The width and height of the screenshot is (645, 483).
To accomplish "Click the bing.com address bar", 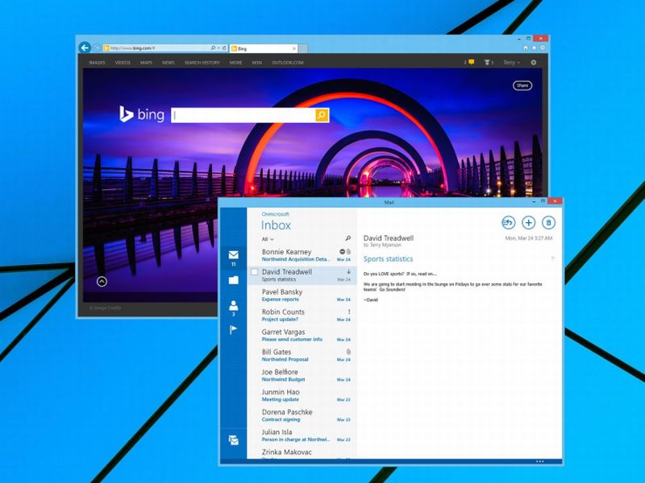I will coord(156,48).
